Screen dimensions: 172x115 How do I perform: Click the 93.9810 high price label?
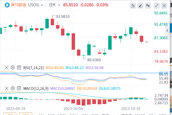coord(63,17)
